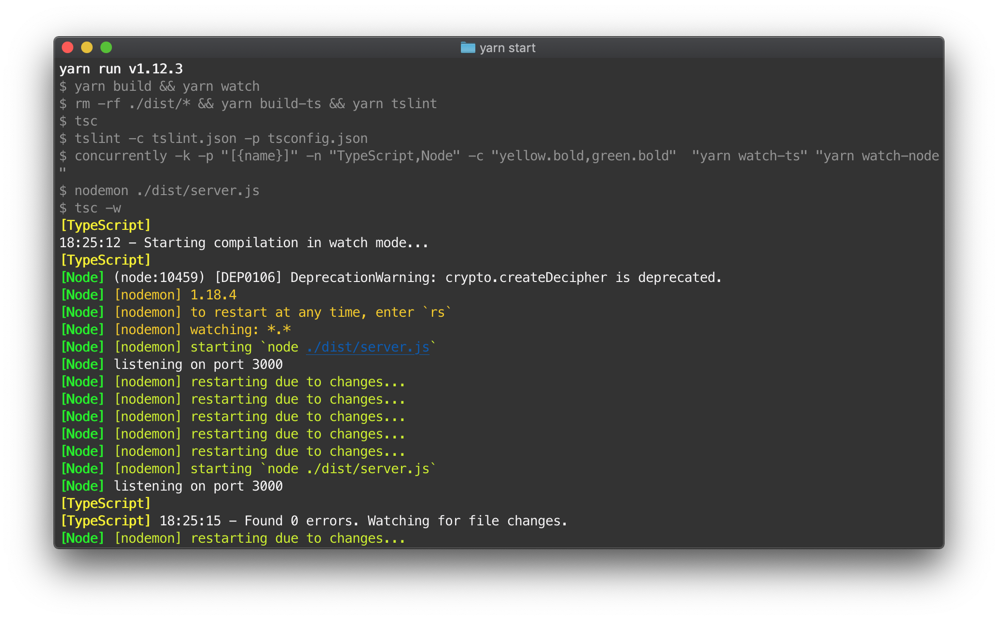Click the green fullscreen window button

106,47
